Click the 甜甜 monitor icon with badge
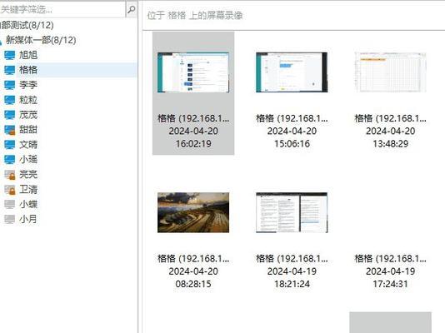The width and height of the screenshot is (445, 333). click(x=9, y=130)
